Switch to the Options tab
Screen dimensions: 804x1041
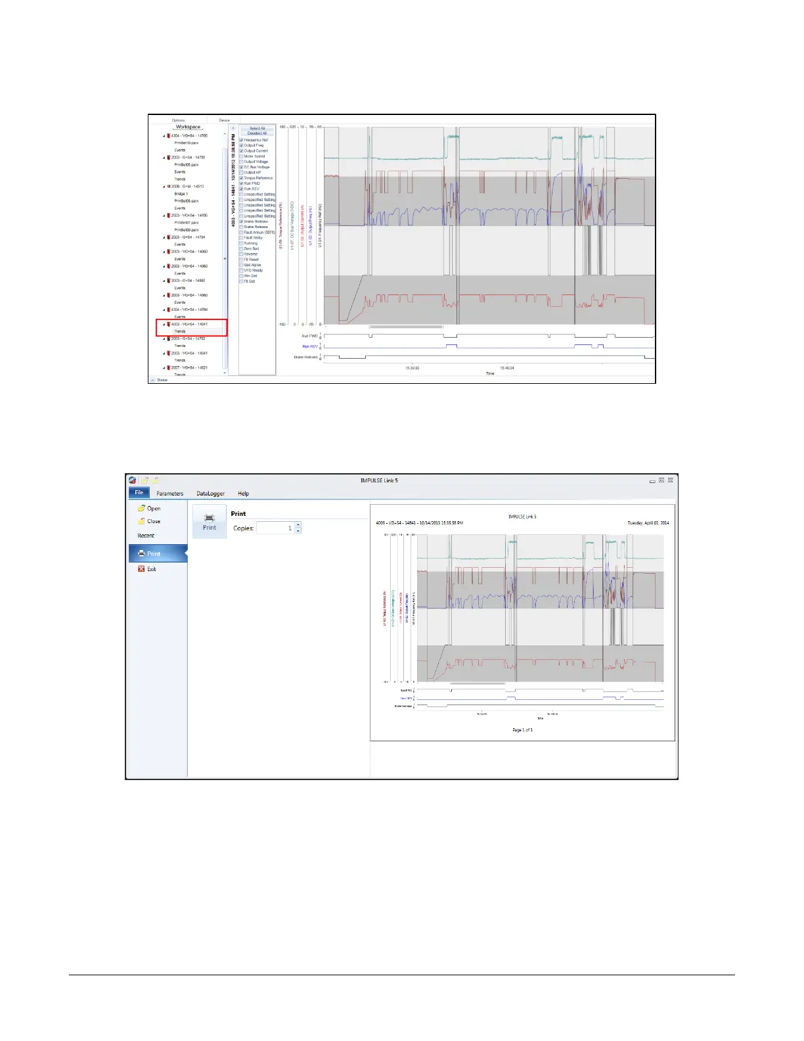tap(179, 120)
